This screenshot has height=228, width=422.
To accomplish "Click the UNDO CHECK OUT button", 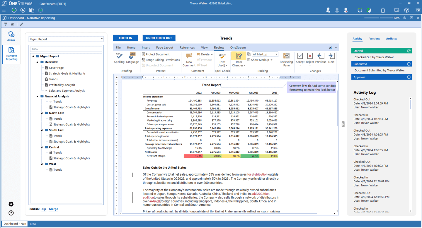I will (x=159, y=38).
